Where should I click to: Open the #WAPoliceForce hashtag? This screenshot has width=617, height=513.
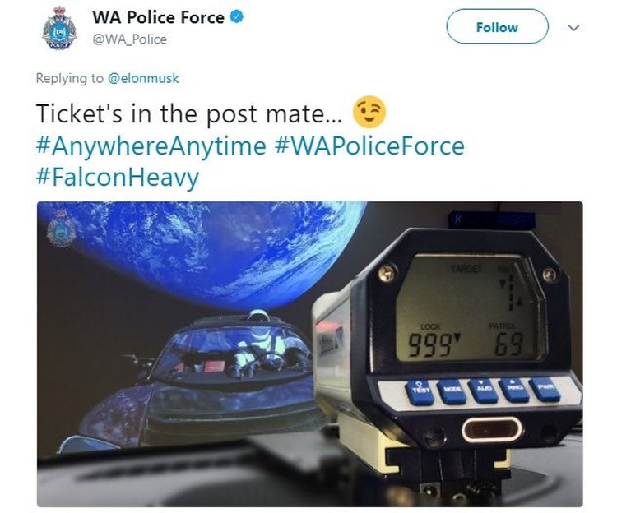click(x=369, y=146)
